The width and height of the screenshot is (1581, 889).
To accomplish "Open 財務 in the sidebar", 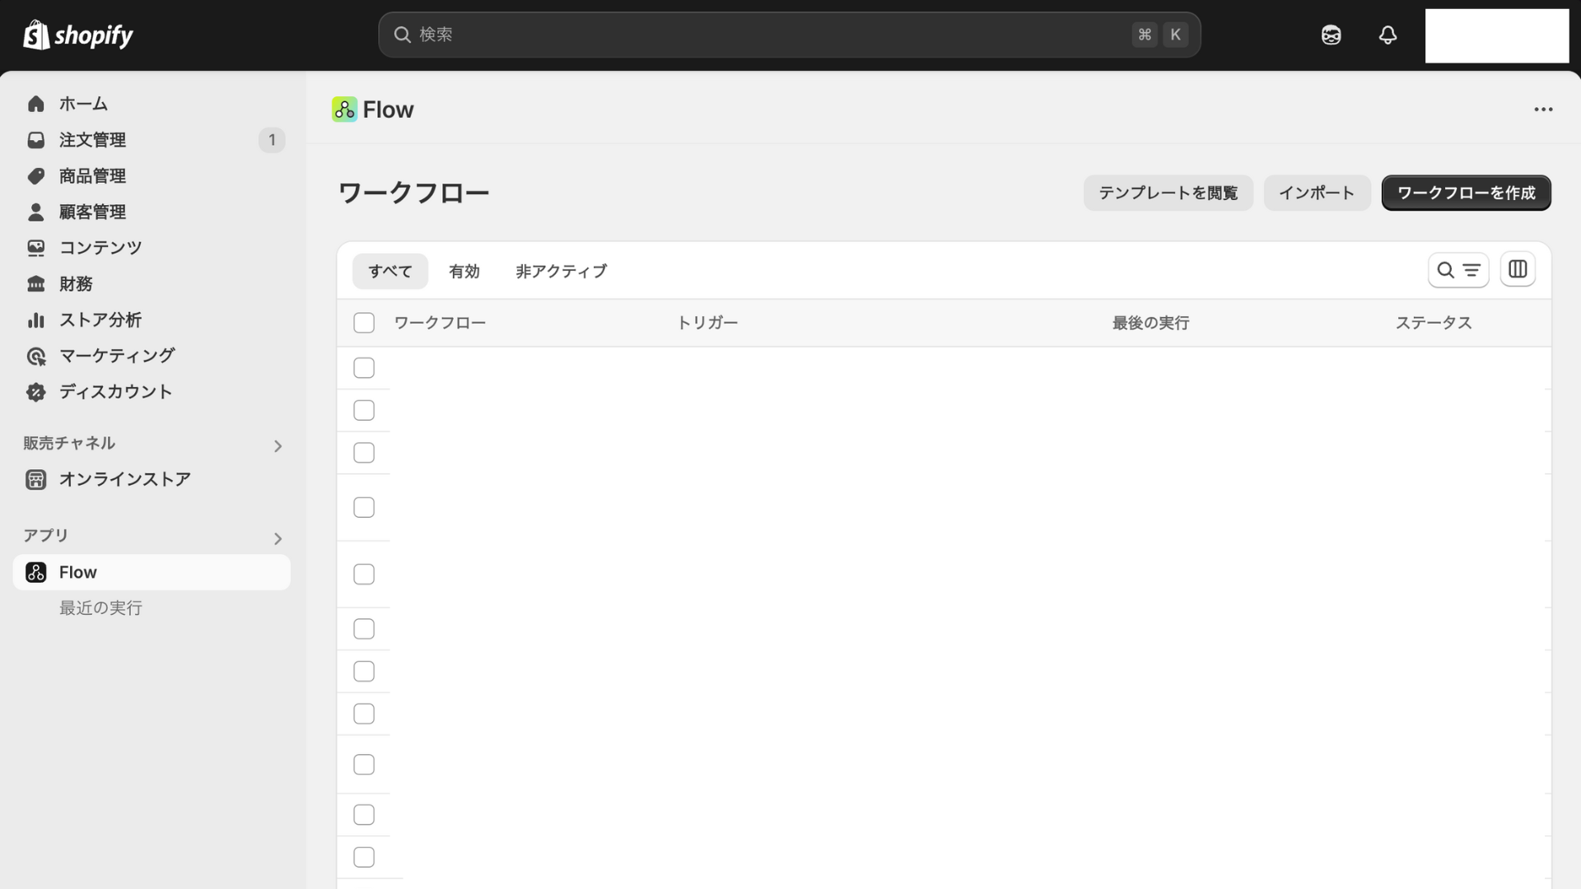I will (x=152, y=284).
